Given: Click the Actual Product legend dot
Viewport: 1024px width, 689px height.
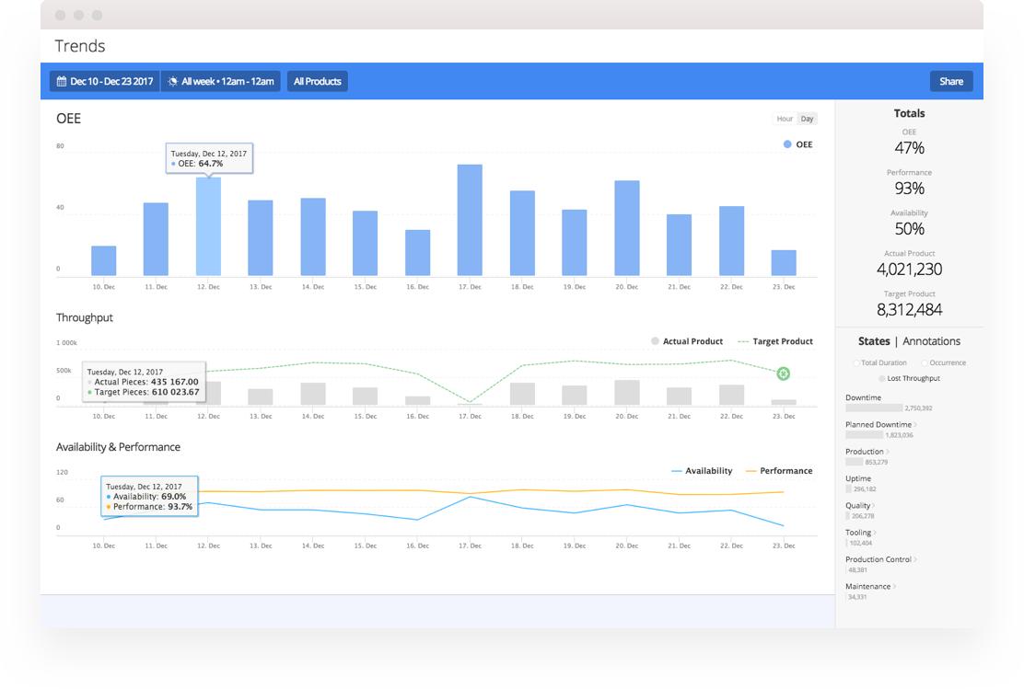Looking at the screenshot, I should point(655,341).
